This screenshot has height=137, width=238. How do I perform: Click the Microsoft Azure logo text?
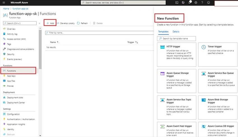pos(19,3)
